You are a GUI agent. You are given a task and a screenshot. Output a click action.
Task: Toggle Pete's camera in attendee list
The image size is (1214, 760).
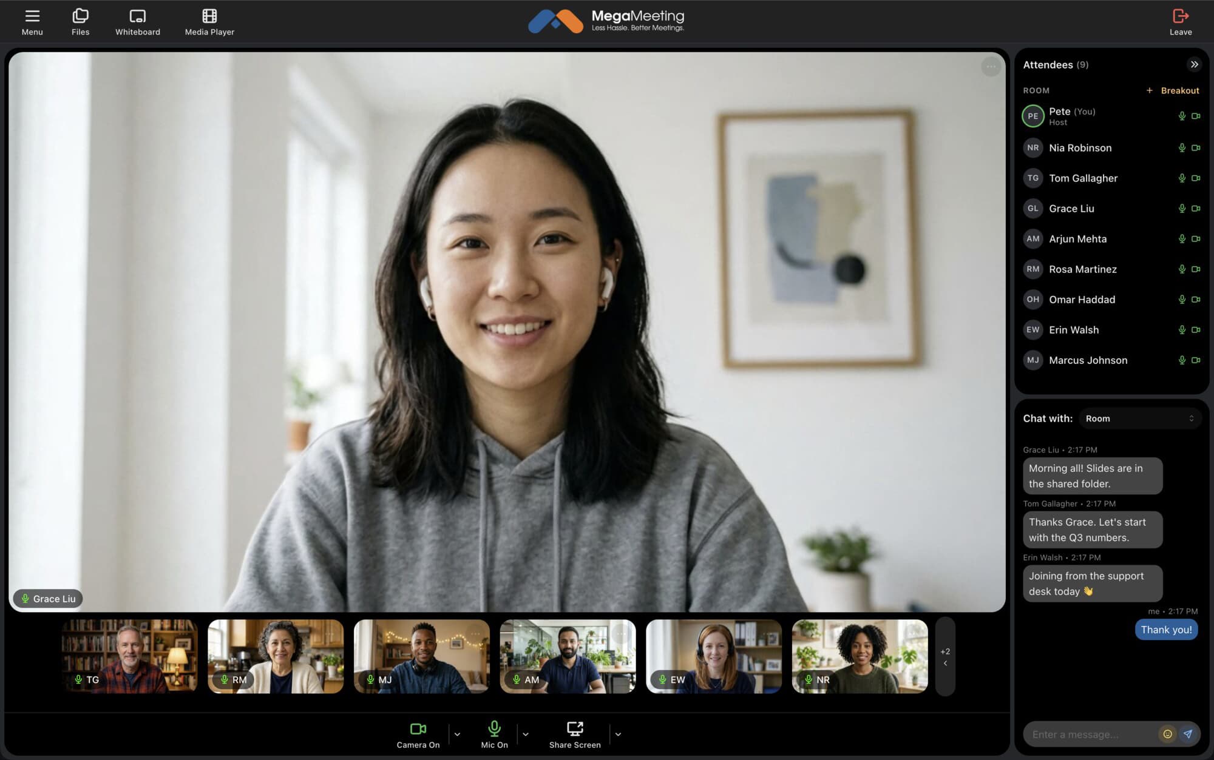coord(1196,116)
